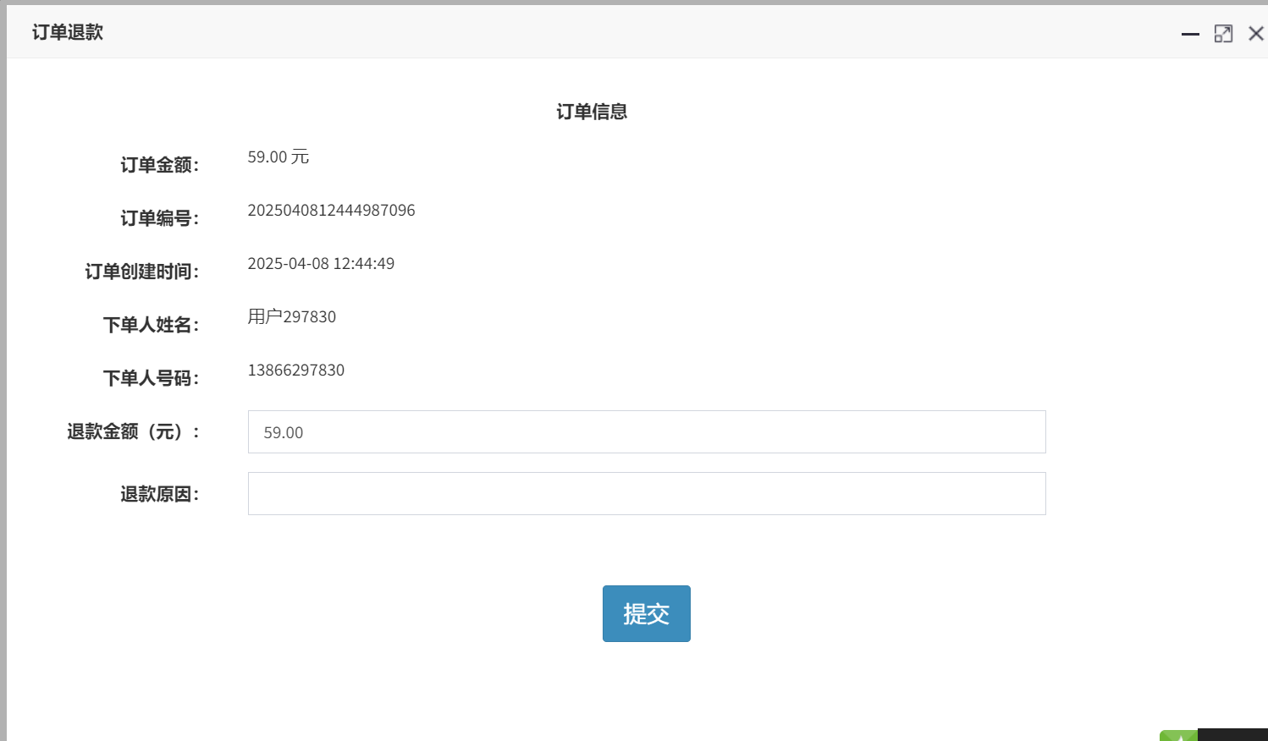Click the 订单创建时间 label
The height and width of the screenshot is (741, 1268).
(x=141, y=272)
